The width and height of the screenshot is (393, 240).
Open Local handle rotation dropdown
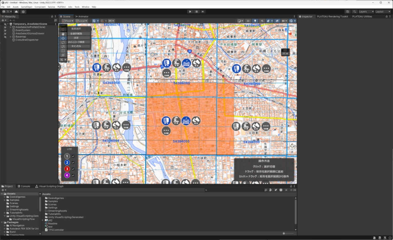81,21
